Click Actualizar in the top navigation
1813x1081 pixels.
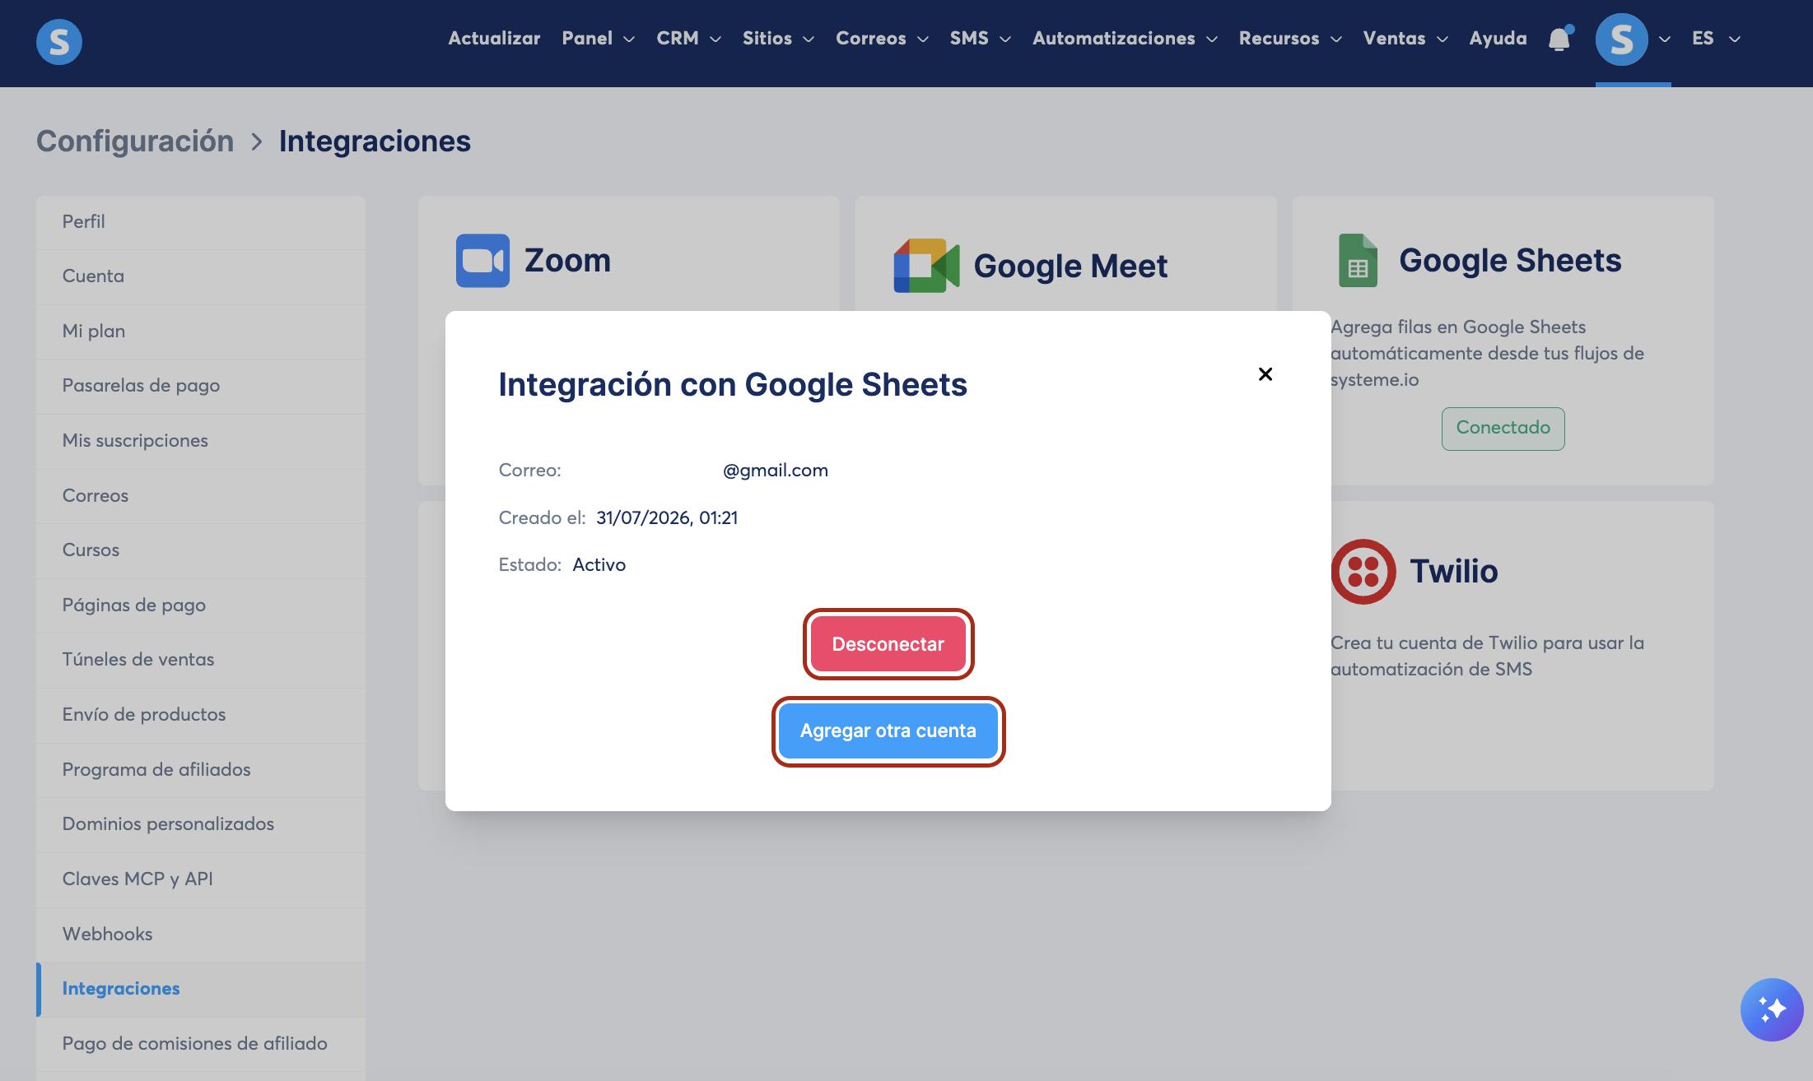click(x=494, y=39)
